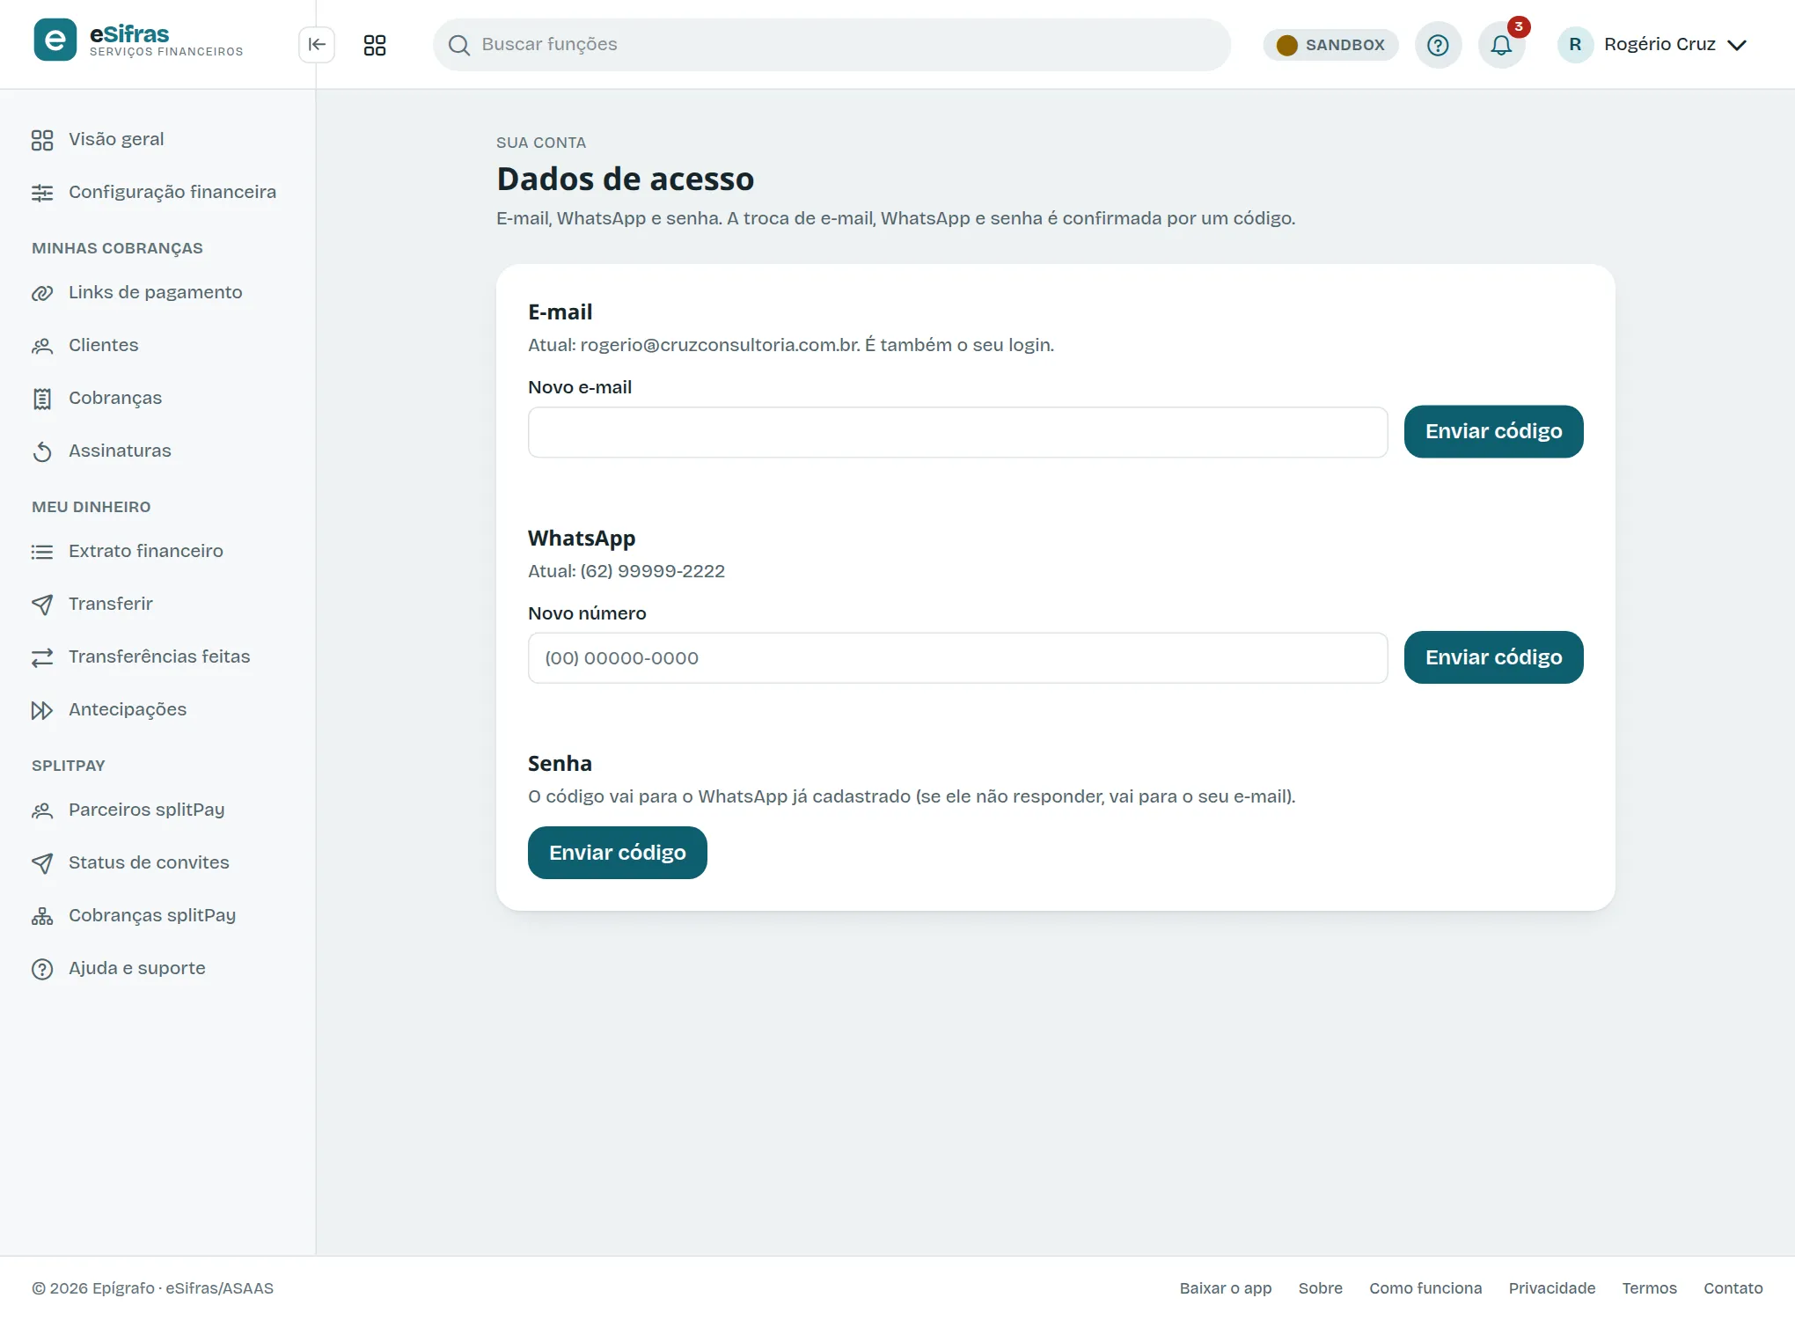Click the Antecipações fast-forward icon

coord(42,710)
